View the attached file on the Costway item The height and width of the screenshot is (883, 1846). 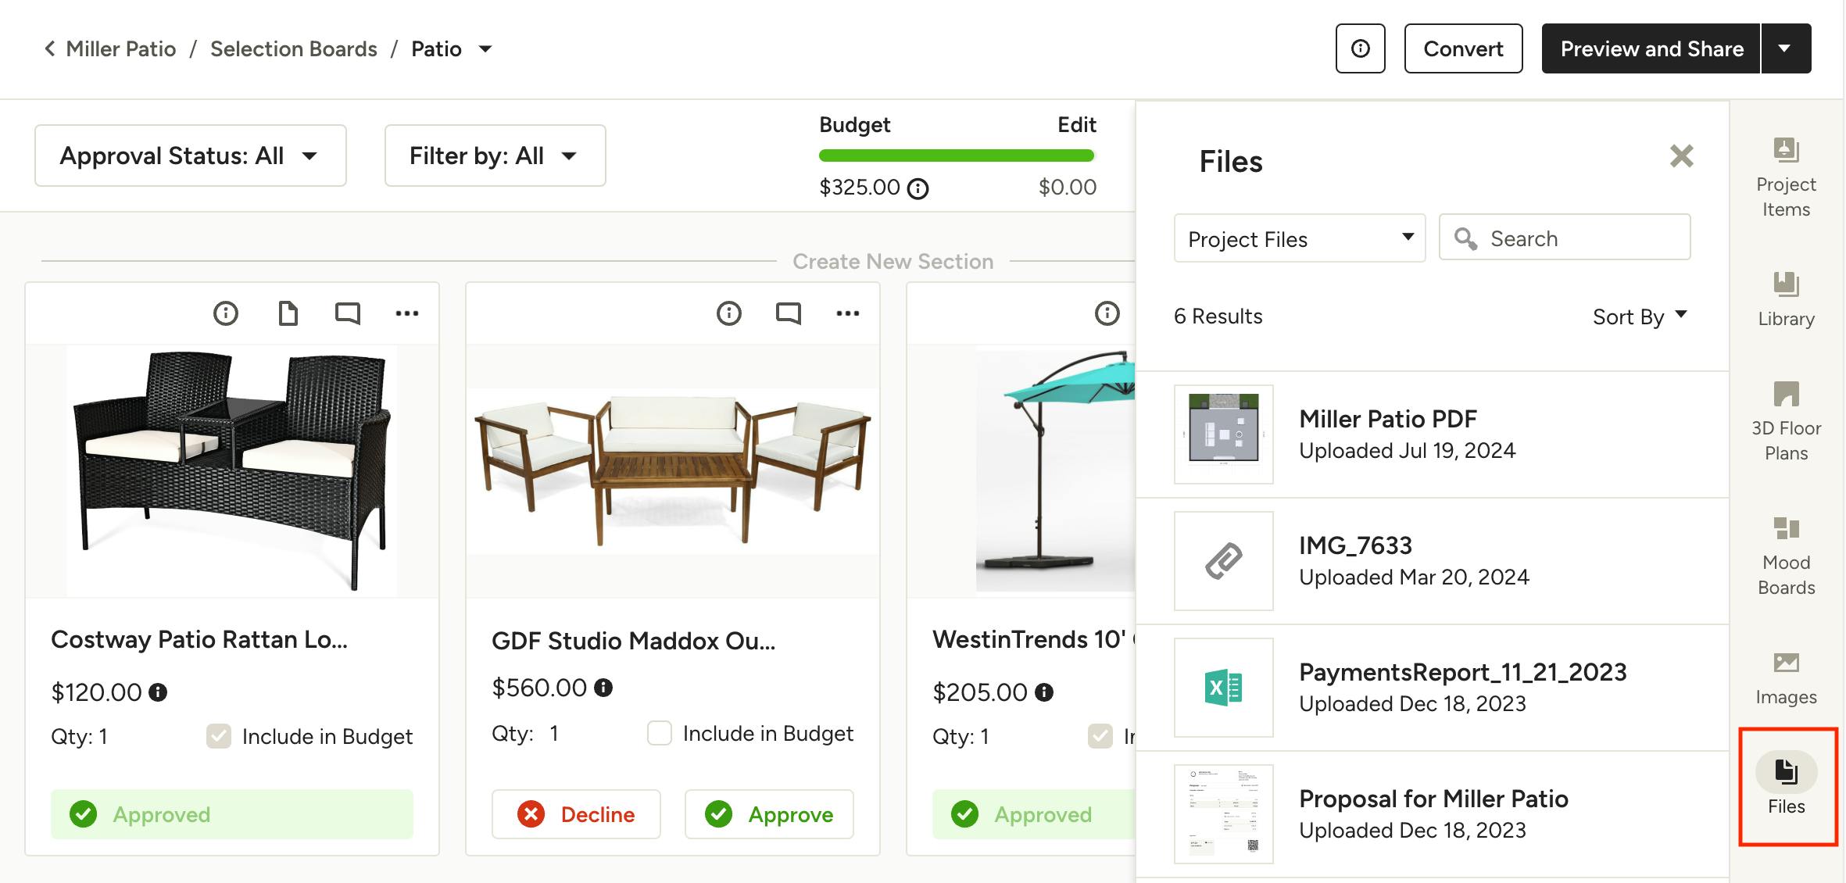point(288,313)
